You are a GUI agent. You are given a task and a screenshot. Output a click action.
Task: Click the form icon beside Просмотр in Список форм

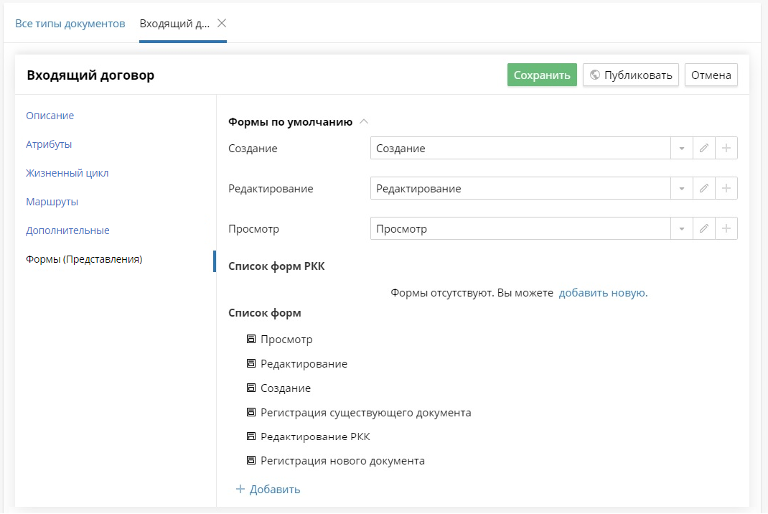pyautogui.click(x=250, y=339)
